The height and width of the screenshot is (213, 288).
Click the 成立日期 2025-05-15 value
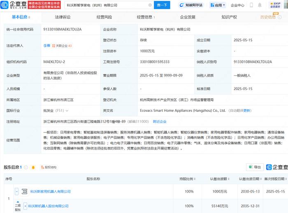click(x=243, y=40)
